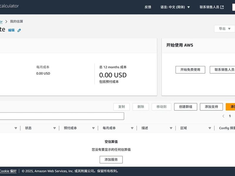Click the 0.00 USD total 12 months value

pos(113,75)
